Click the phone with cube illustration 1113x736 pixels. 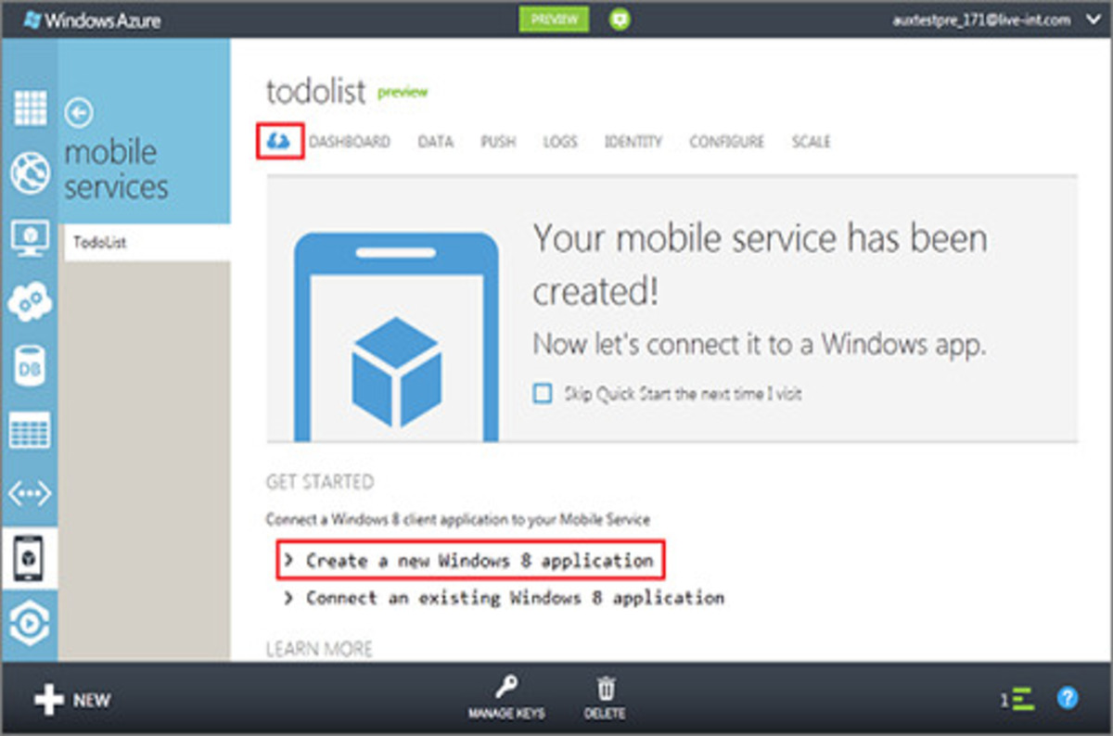[396, 336]
